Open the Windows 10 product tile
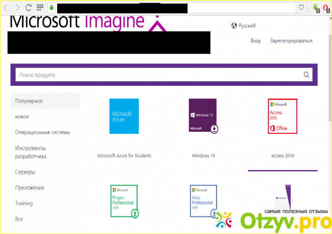332x234 pixels. (203, 116)
